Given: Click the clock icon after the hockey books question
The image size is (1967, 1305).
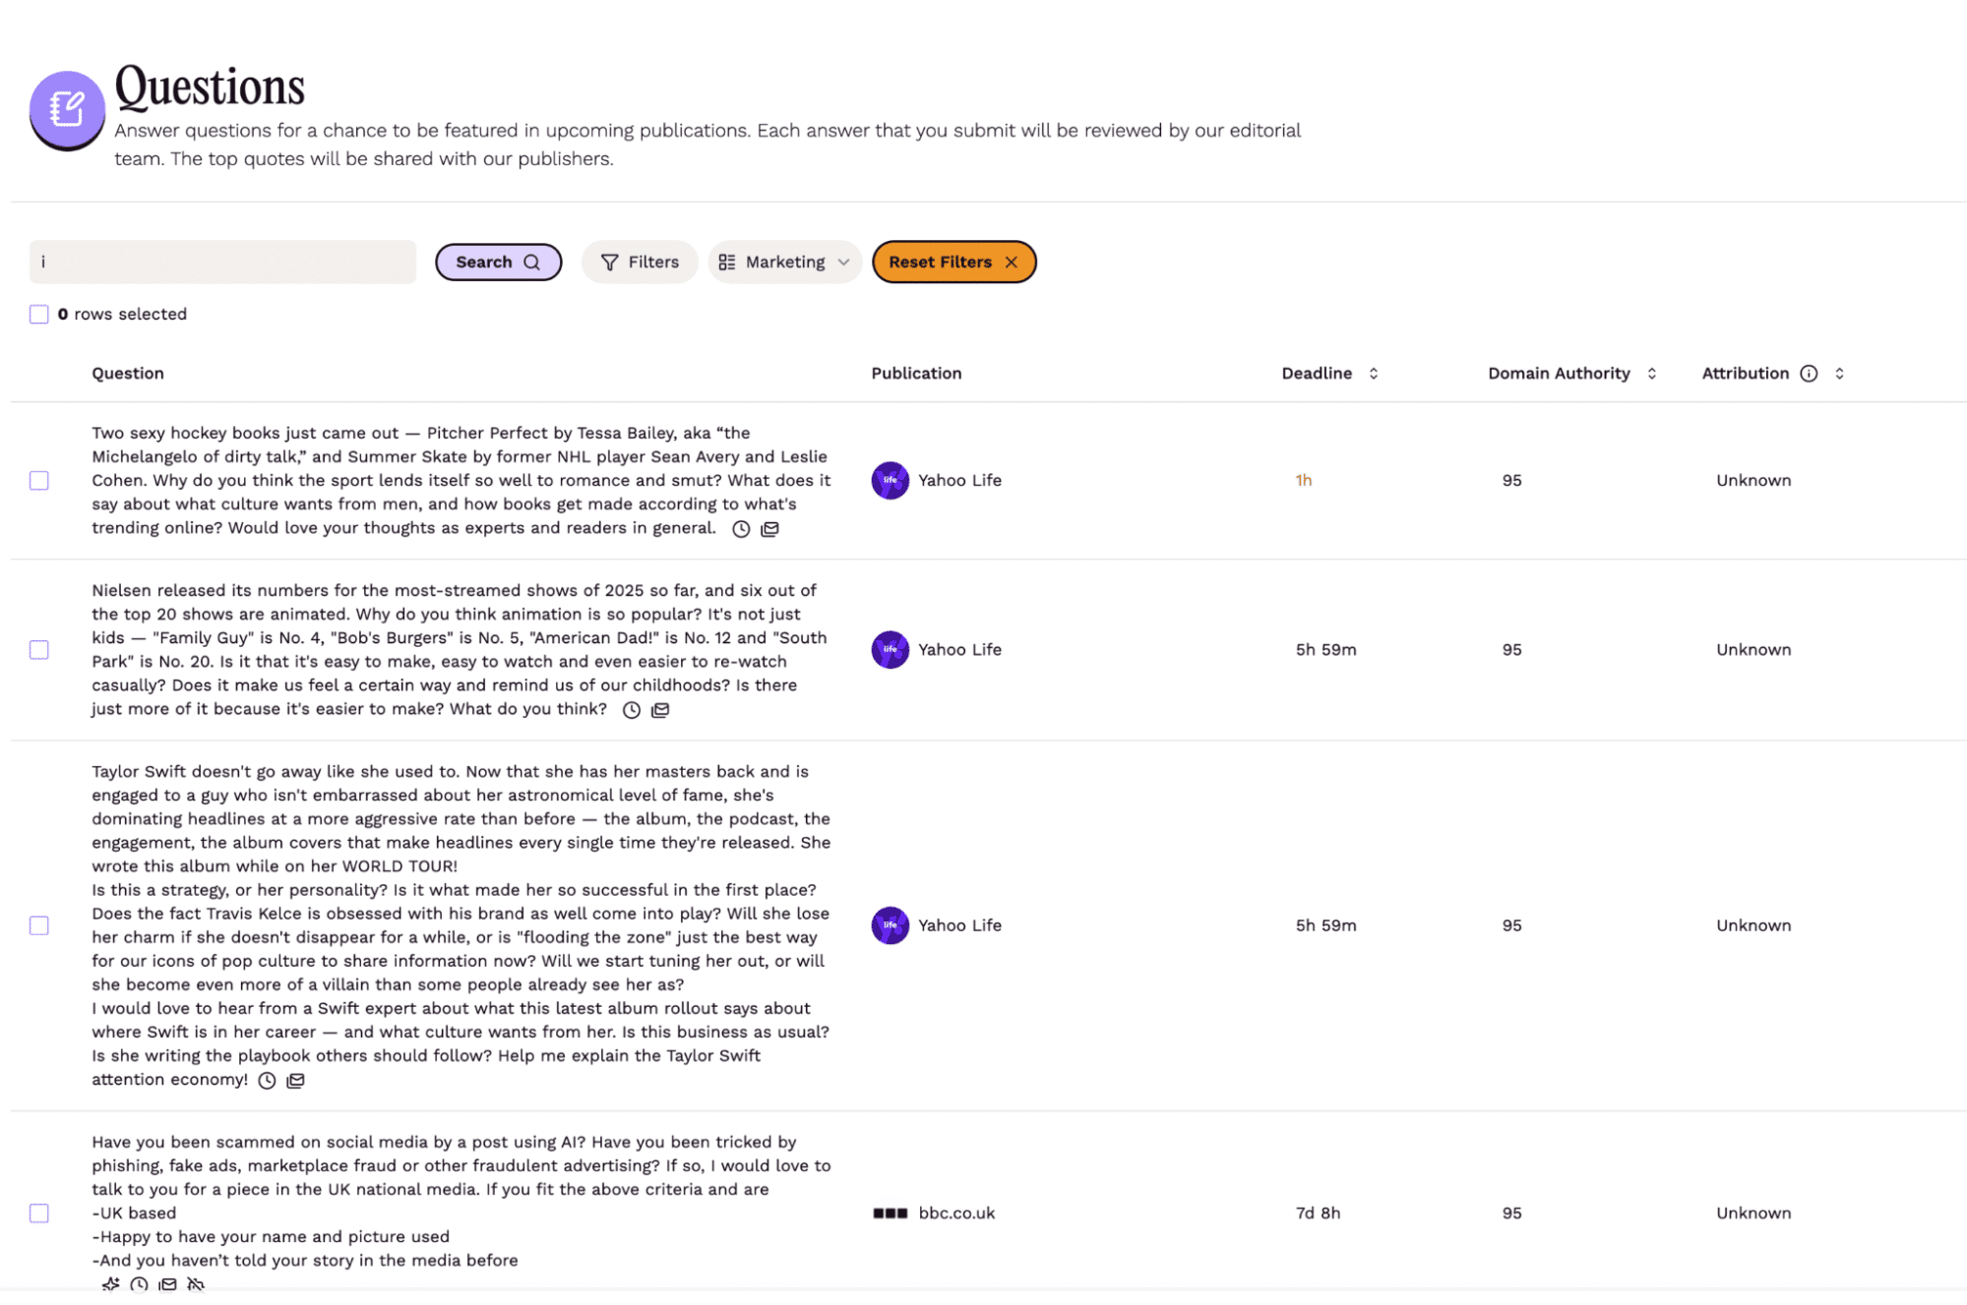Looking at the screenshot, I should [741, 529].
